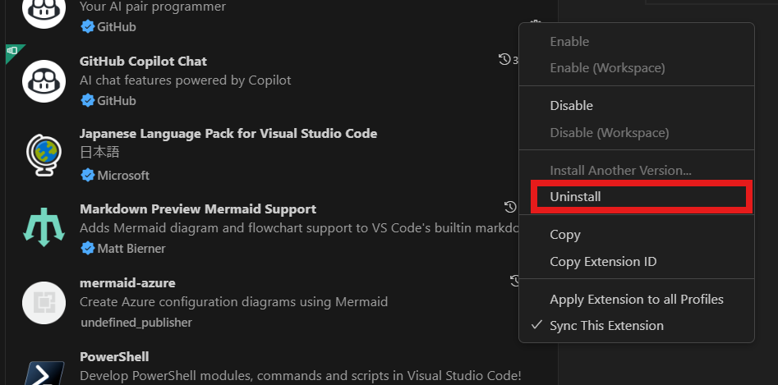The height and width of the screenshot is (385, 778).
Task: Click the Microsoft verified publisher link
Action: tap(123, 175)
